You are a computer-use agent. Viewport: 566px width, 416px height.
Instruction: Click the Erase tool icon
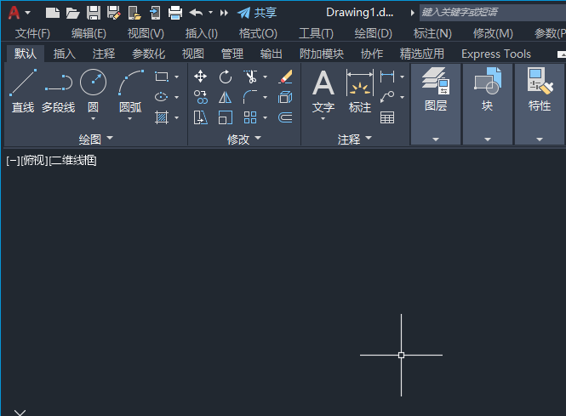click(x=285, y=77)
